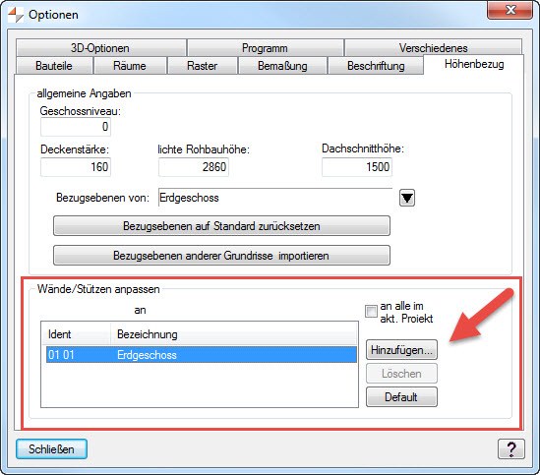This screenshot has height=475, width=540.
Task: Switch to the Räume tab
Action: pyautogui.click(x=130, y=66)
